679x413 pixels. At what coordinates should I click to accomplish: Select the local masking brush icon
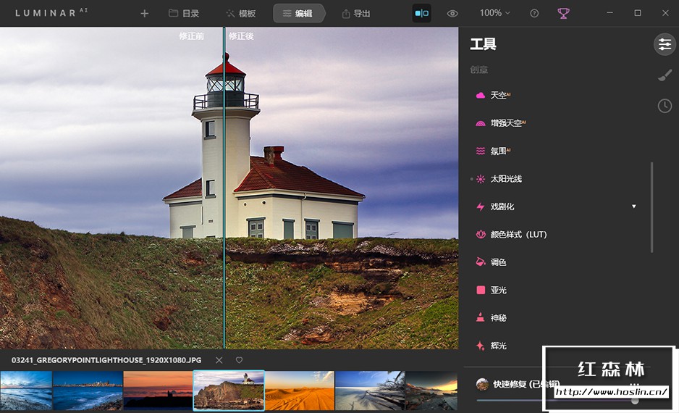coord(665,75)
